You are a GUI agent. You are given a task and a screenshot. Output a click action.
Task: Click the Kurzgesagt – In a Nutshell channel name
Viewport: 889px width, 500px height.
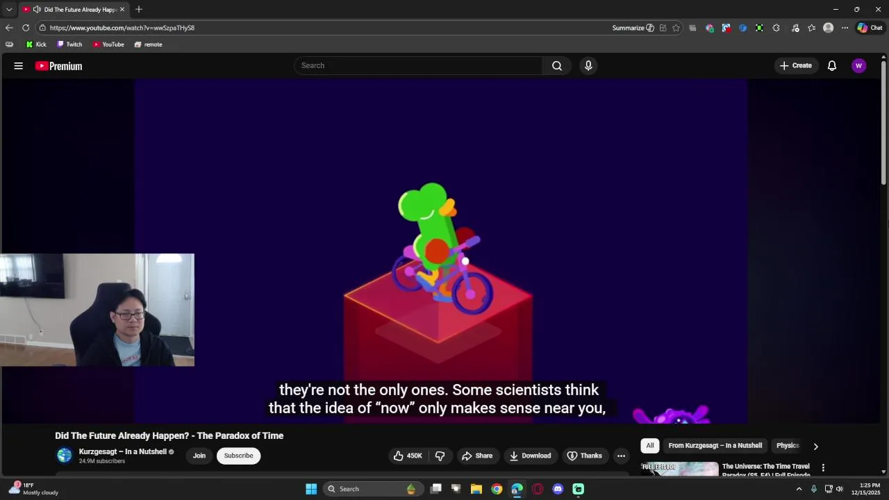(x=123, y=451)
